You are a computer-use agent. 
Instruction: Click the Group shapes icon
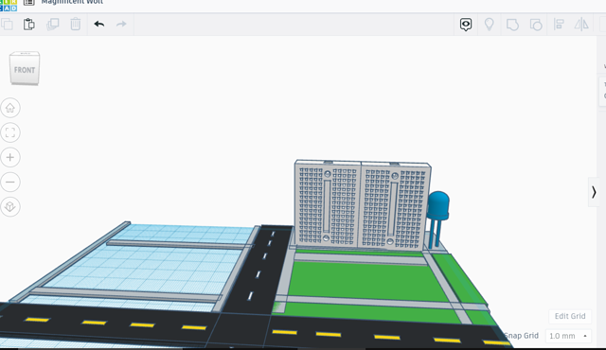point(512,25)
